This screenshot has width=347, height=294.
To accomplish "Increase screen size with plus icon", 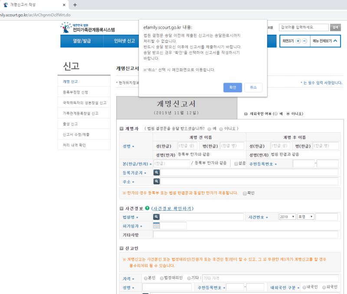I will coord(298,41).
